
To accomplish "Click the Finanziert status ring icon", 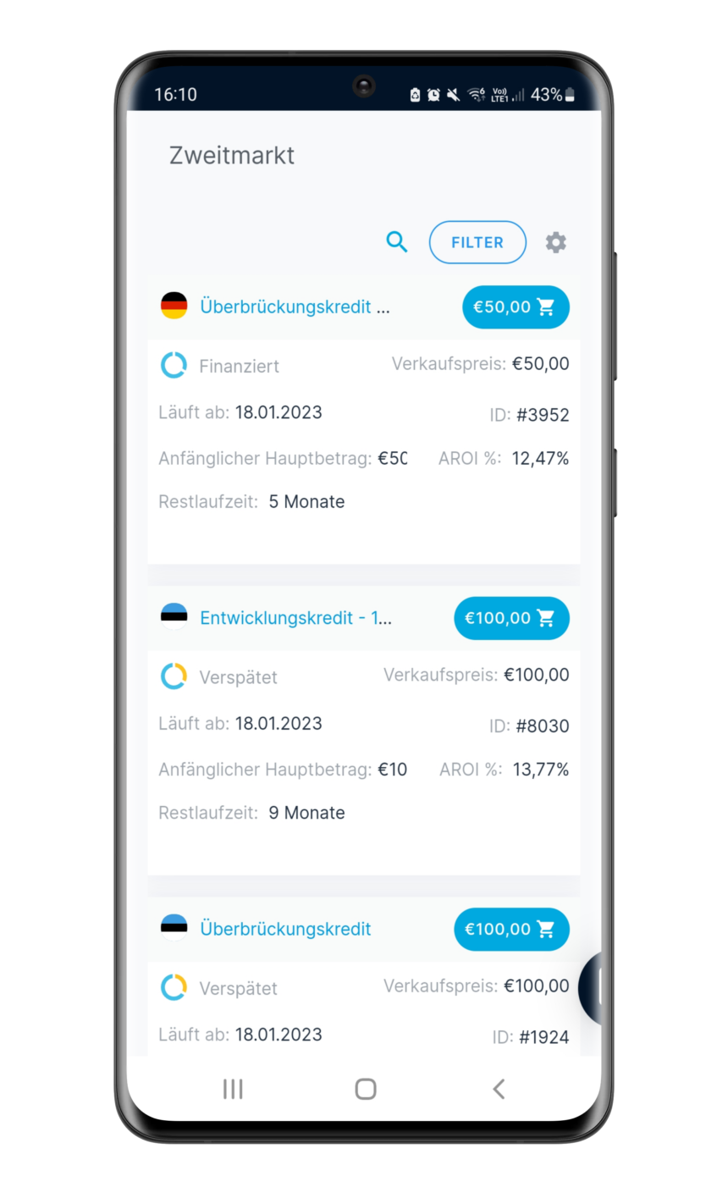I will [x=174, y=365].
